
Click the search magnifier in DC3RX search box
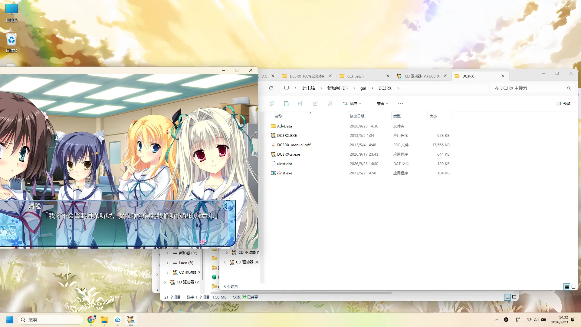(569, 88)
